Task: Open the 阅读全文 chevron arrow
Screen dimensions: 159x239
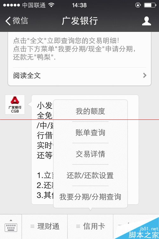Action: click(145, 75)
